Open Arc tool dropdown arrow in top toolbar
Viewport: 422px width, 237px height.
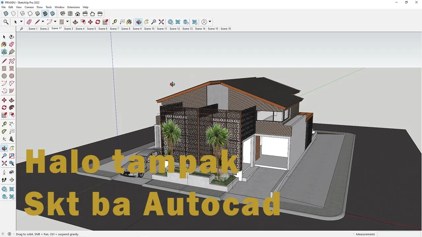click(x=55, y=22)
